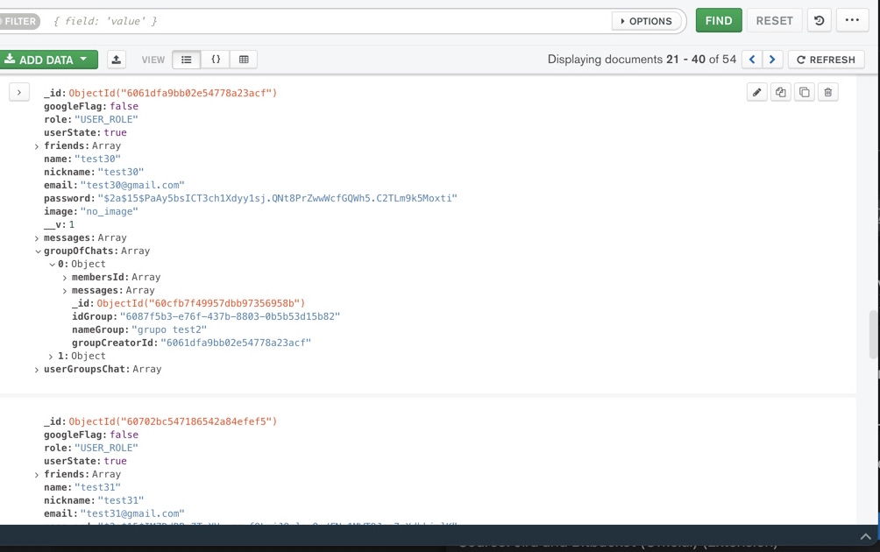Switch to JSON view
Viewport: 880px width, 552px height.
pos(216,60)
